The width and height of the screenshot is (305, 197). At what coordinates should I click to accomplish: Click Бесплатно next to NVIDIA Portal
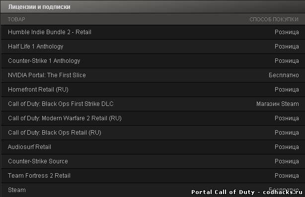click(284, 75)
